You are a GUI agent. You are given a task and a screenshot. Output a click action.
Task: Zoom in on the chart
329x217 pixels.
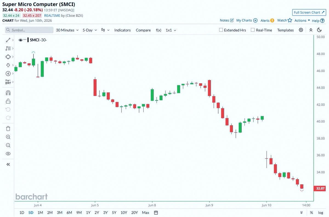(8, 137)
